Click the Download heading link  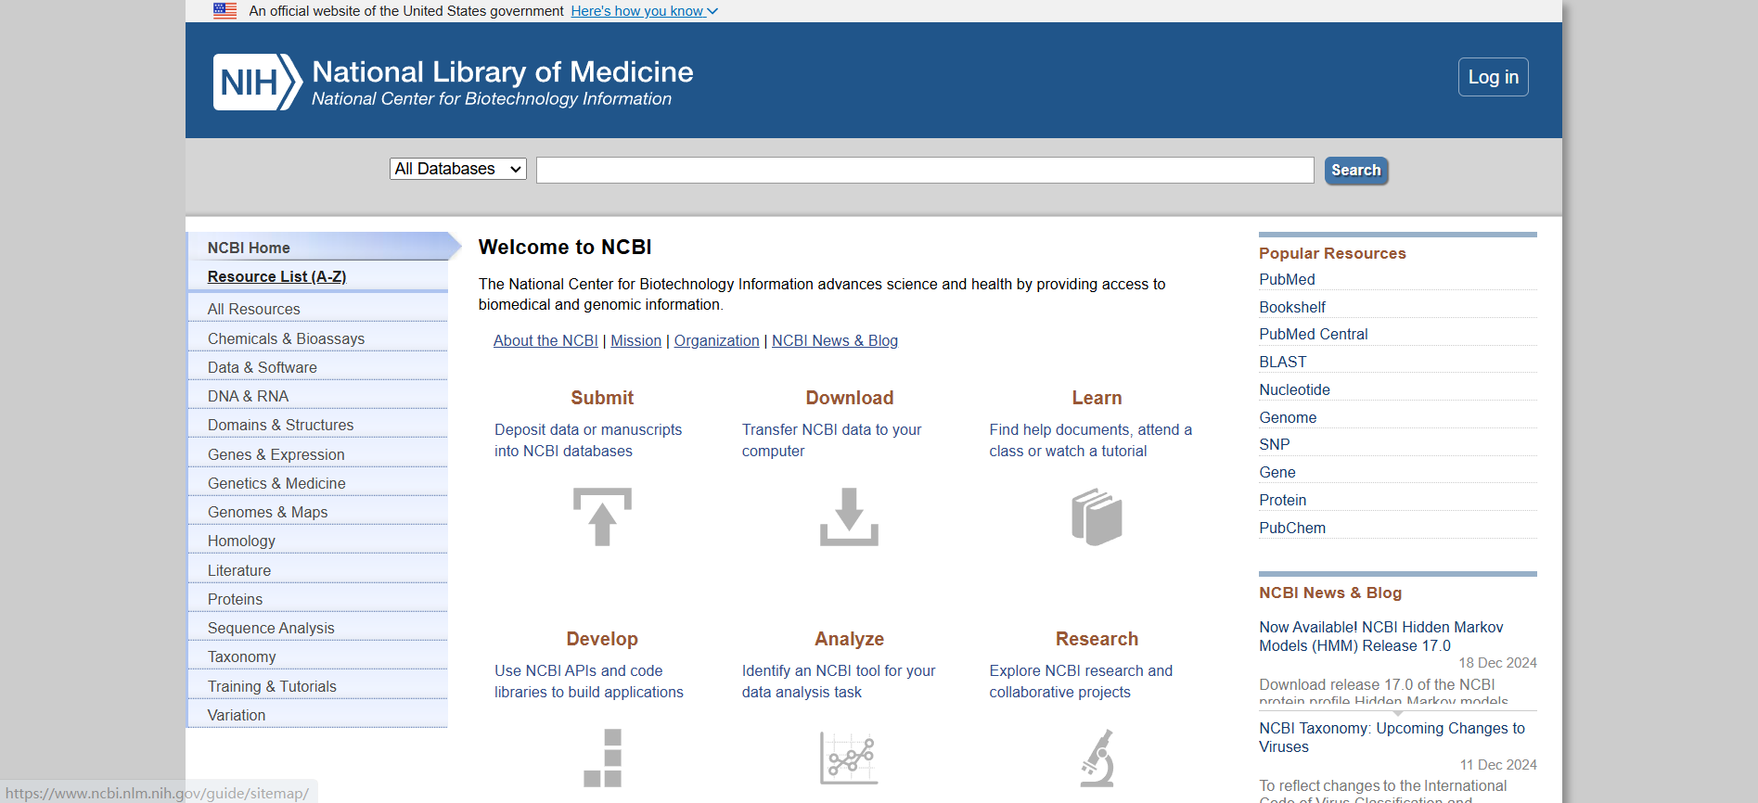pos(850,398)
